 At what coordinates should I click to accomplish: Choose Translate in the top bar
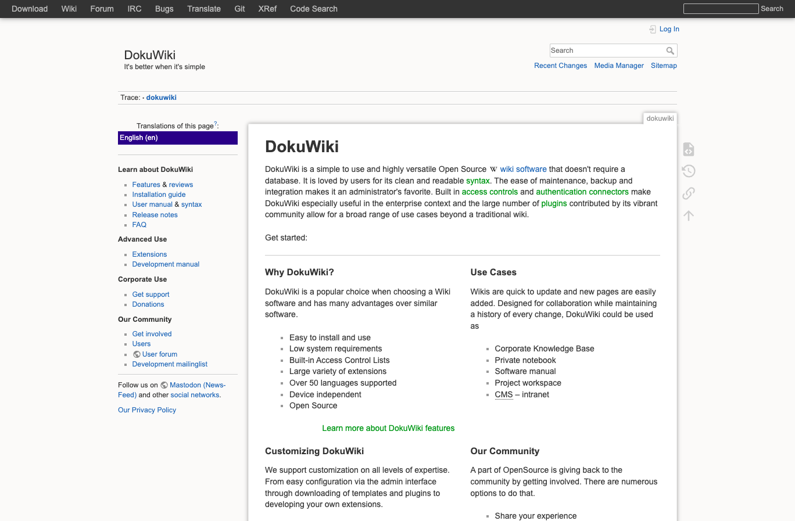coord(204,9)
